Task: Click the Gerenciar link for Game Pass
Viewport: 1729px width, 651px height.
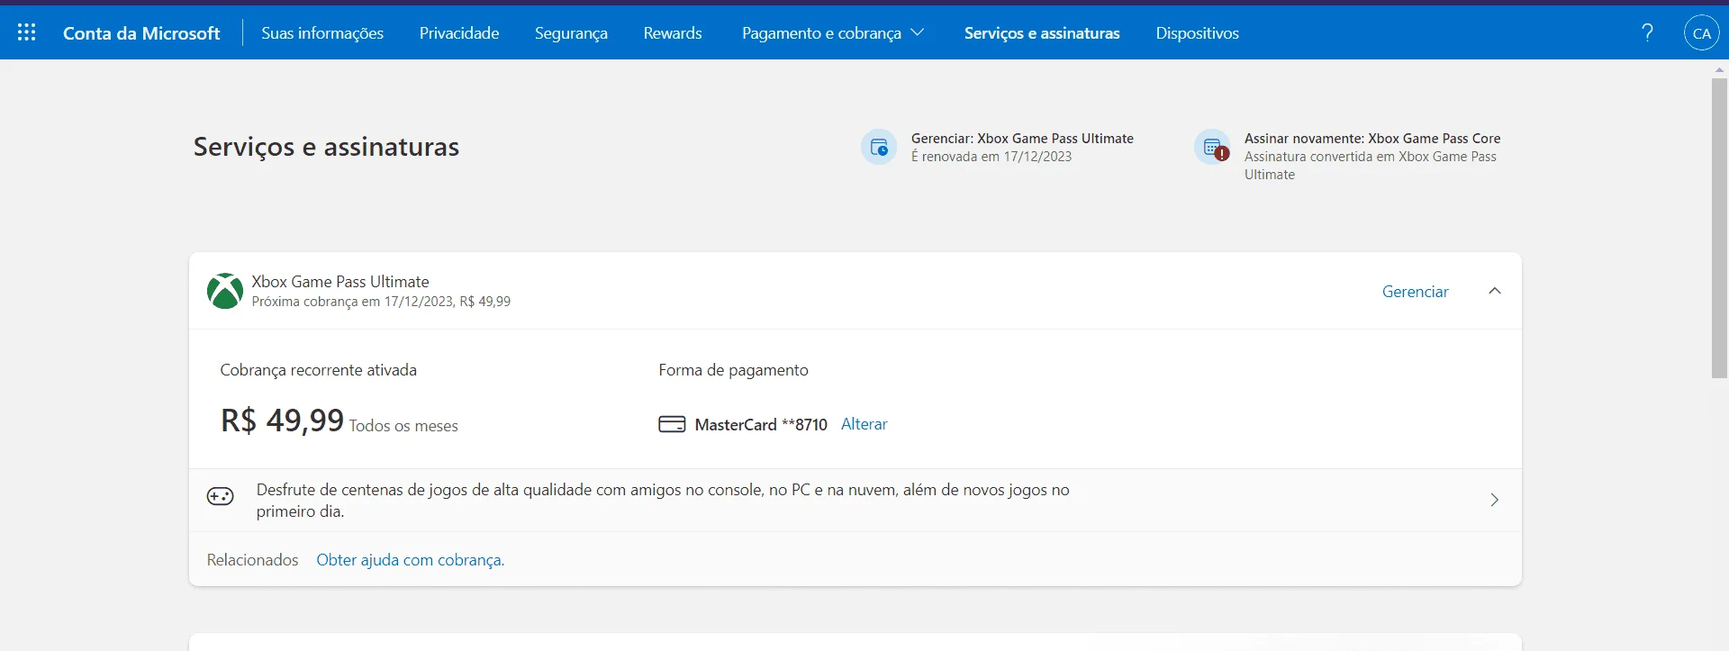Action: click(x=1416, y=292)
